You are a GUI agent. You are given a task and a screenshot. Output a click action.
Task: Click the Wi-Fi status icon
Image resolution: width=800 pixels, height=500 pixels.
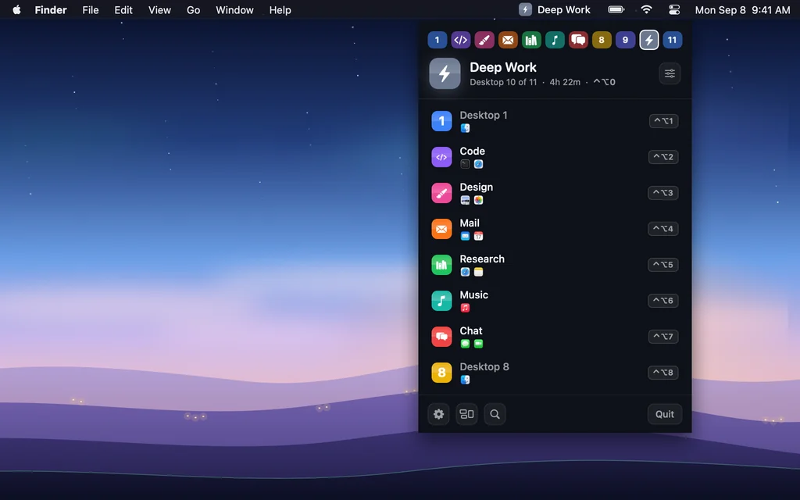pos(646,9)
